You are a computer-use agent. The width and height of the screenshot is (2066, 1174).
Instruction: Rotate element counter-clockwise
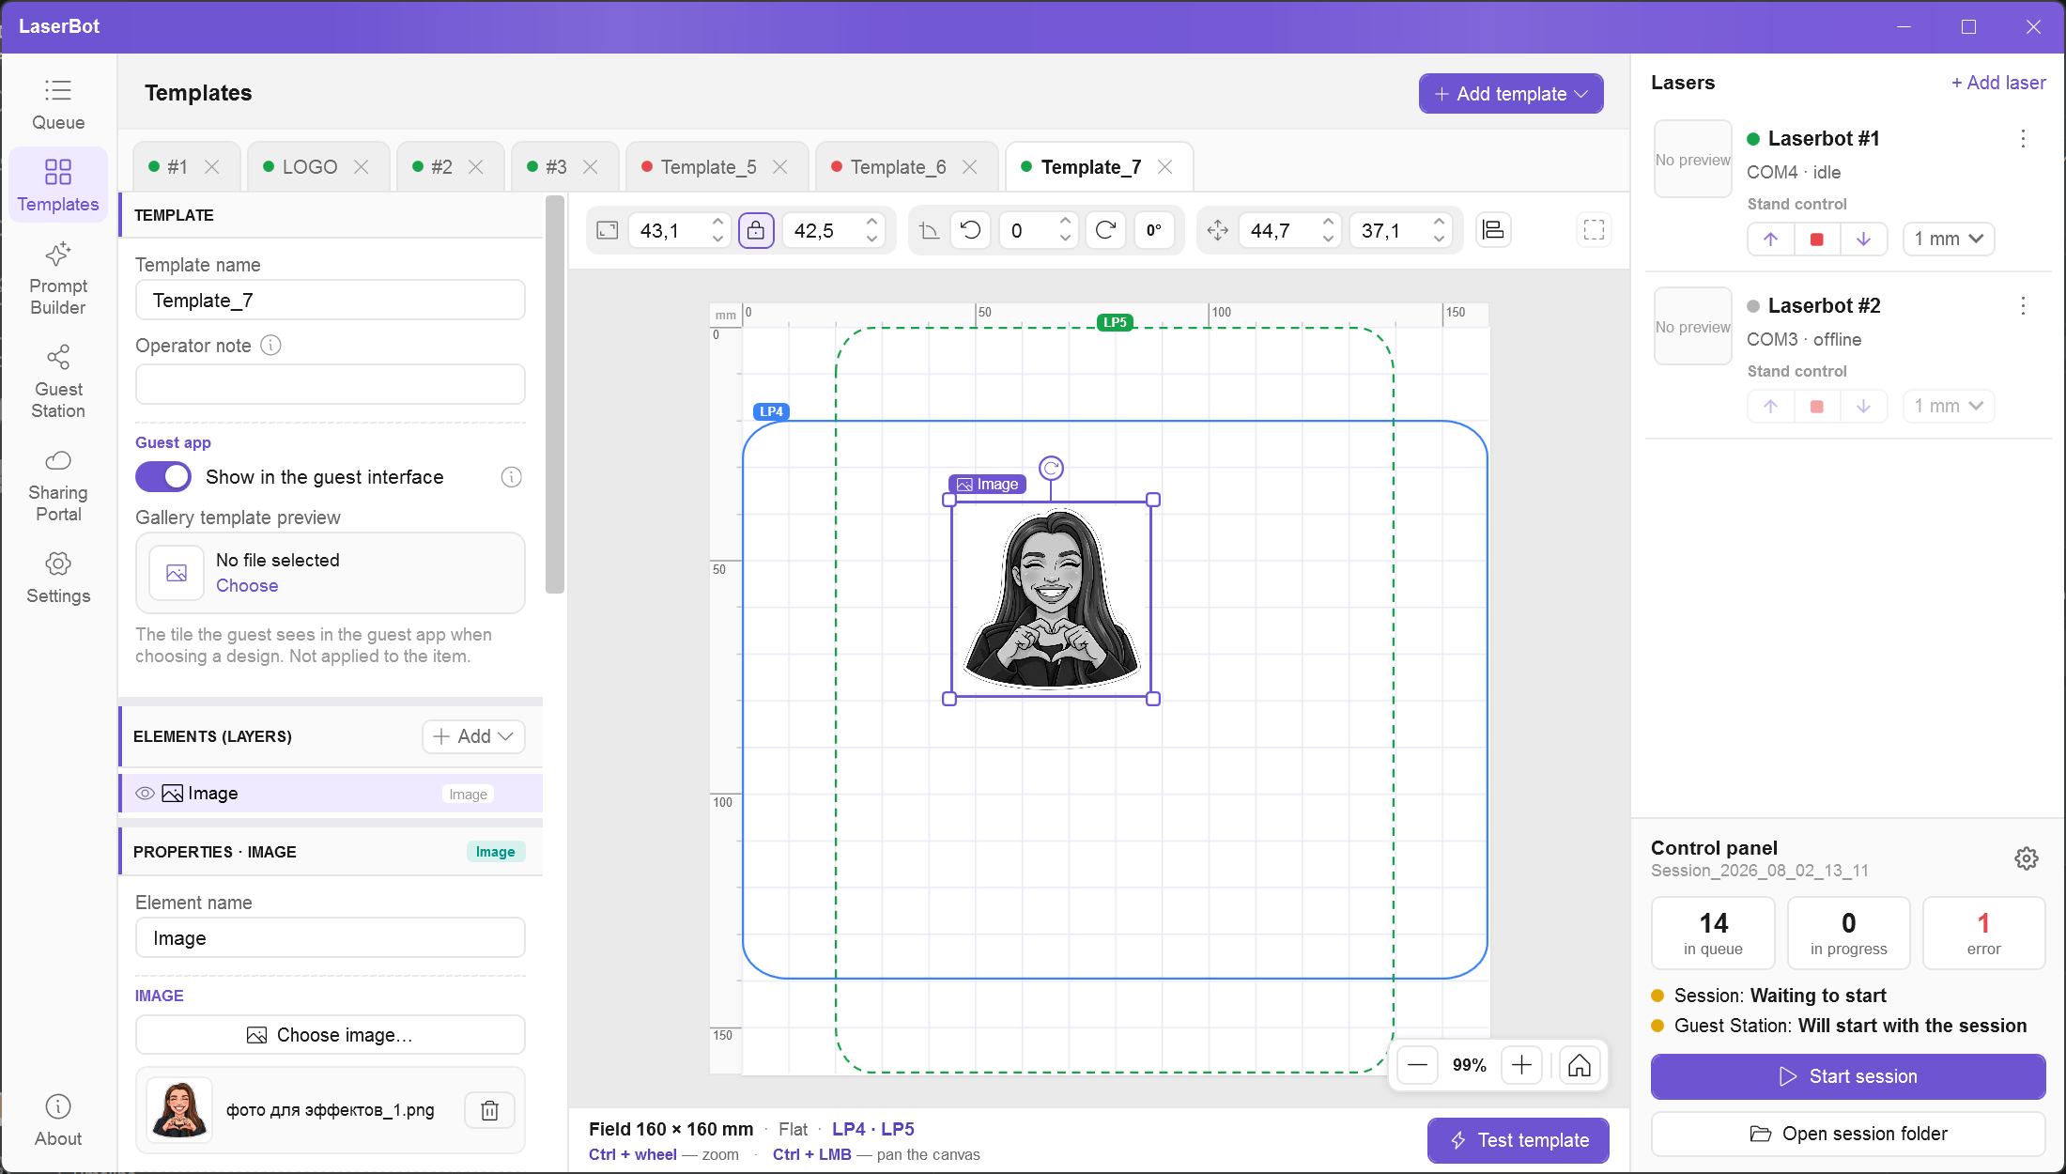point(971,230)
